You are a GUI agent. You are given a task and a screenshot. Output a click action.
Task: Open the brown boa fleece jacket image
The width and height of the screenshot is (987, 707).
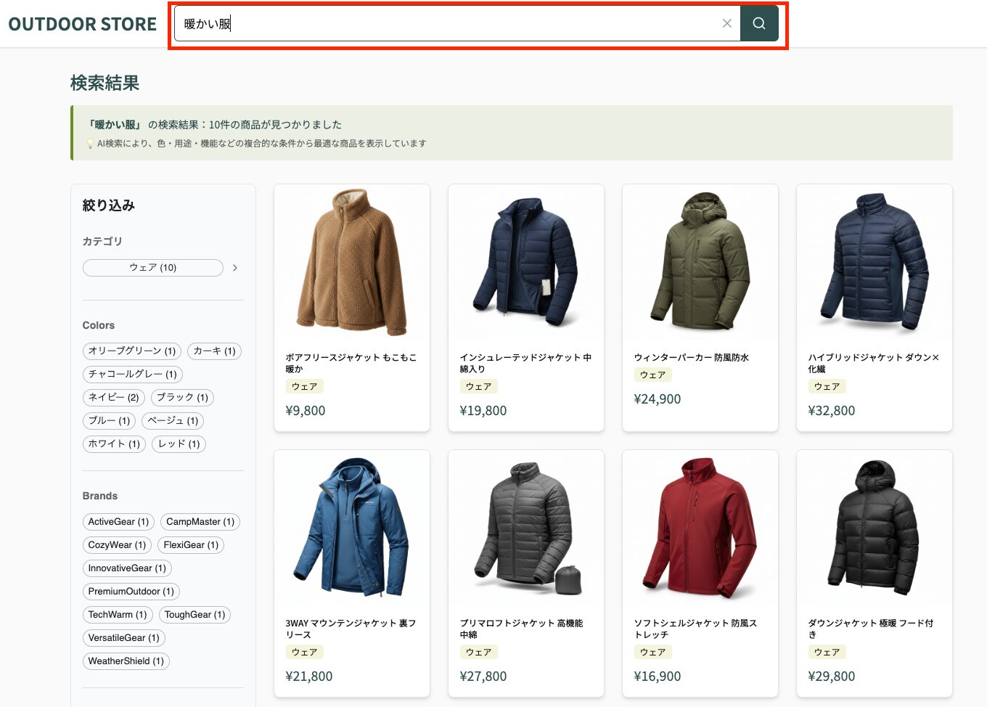352,261
